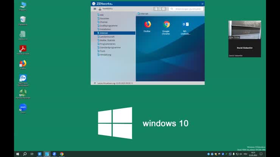
Task: Click the DEU input language indicator
Action: tap(245, 154)
